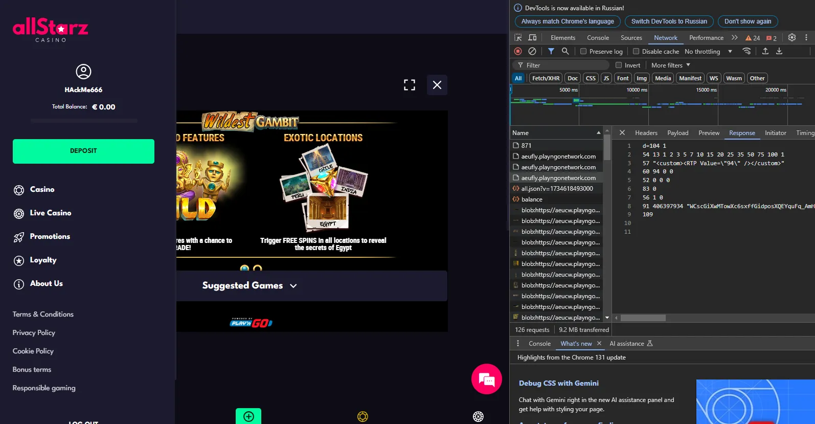815x424 pixels.
Task: Toggle the device toolbar icon
Action: coord(532,37)
